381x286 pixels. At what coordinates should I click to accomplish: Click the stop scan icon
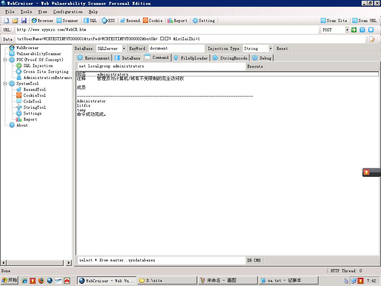tap(371, 30)
